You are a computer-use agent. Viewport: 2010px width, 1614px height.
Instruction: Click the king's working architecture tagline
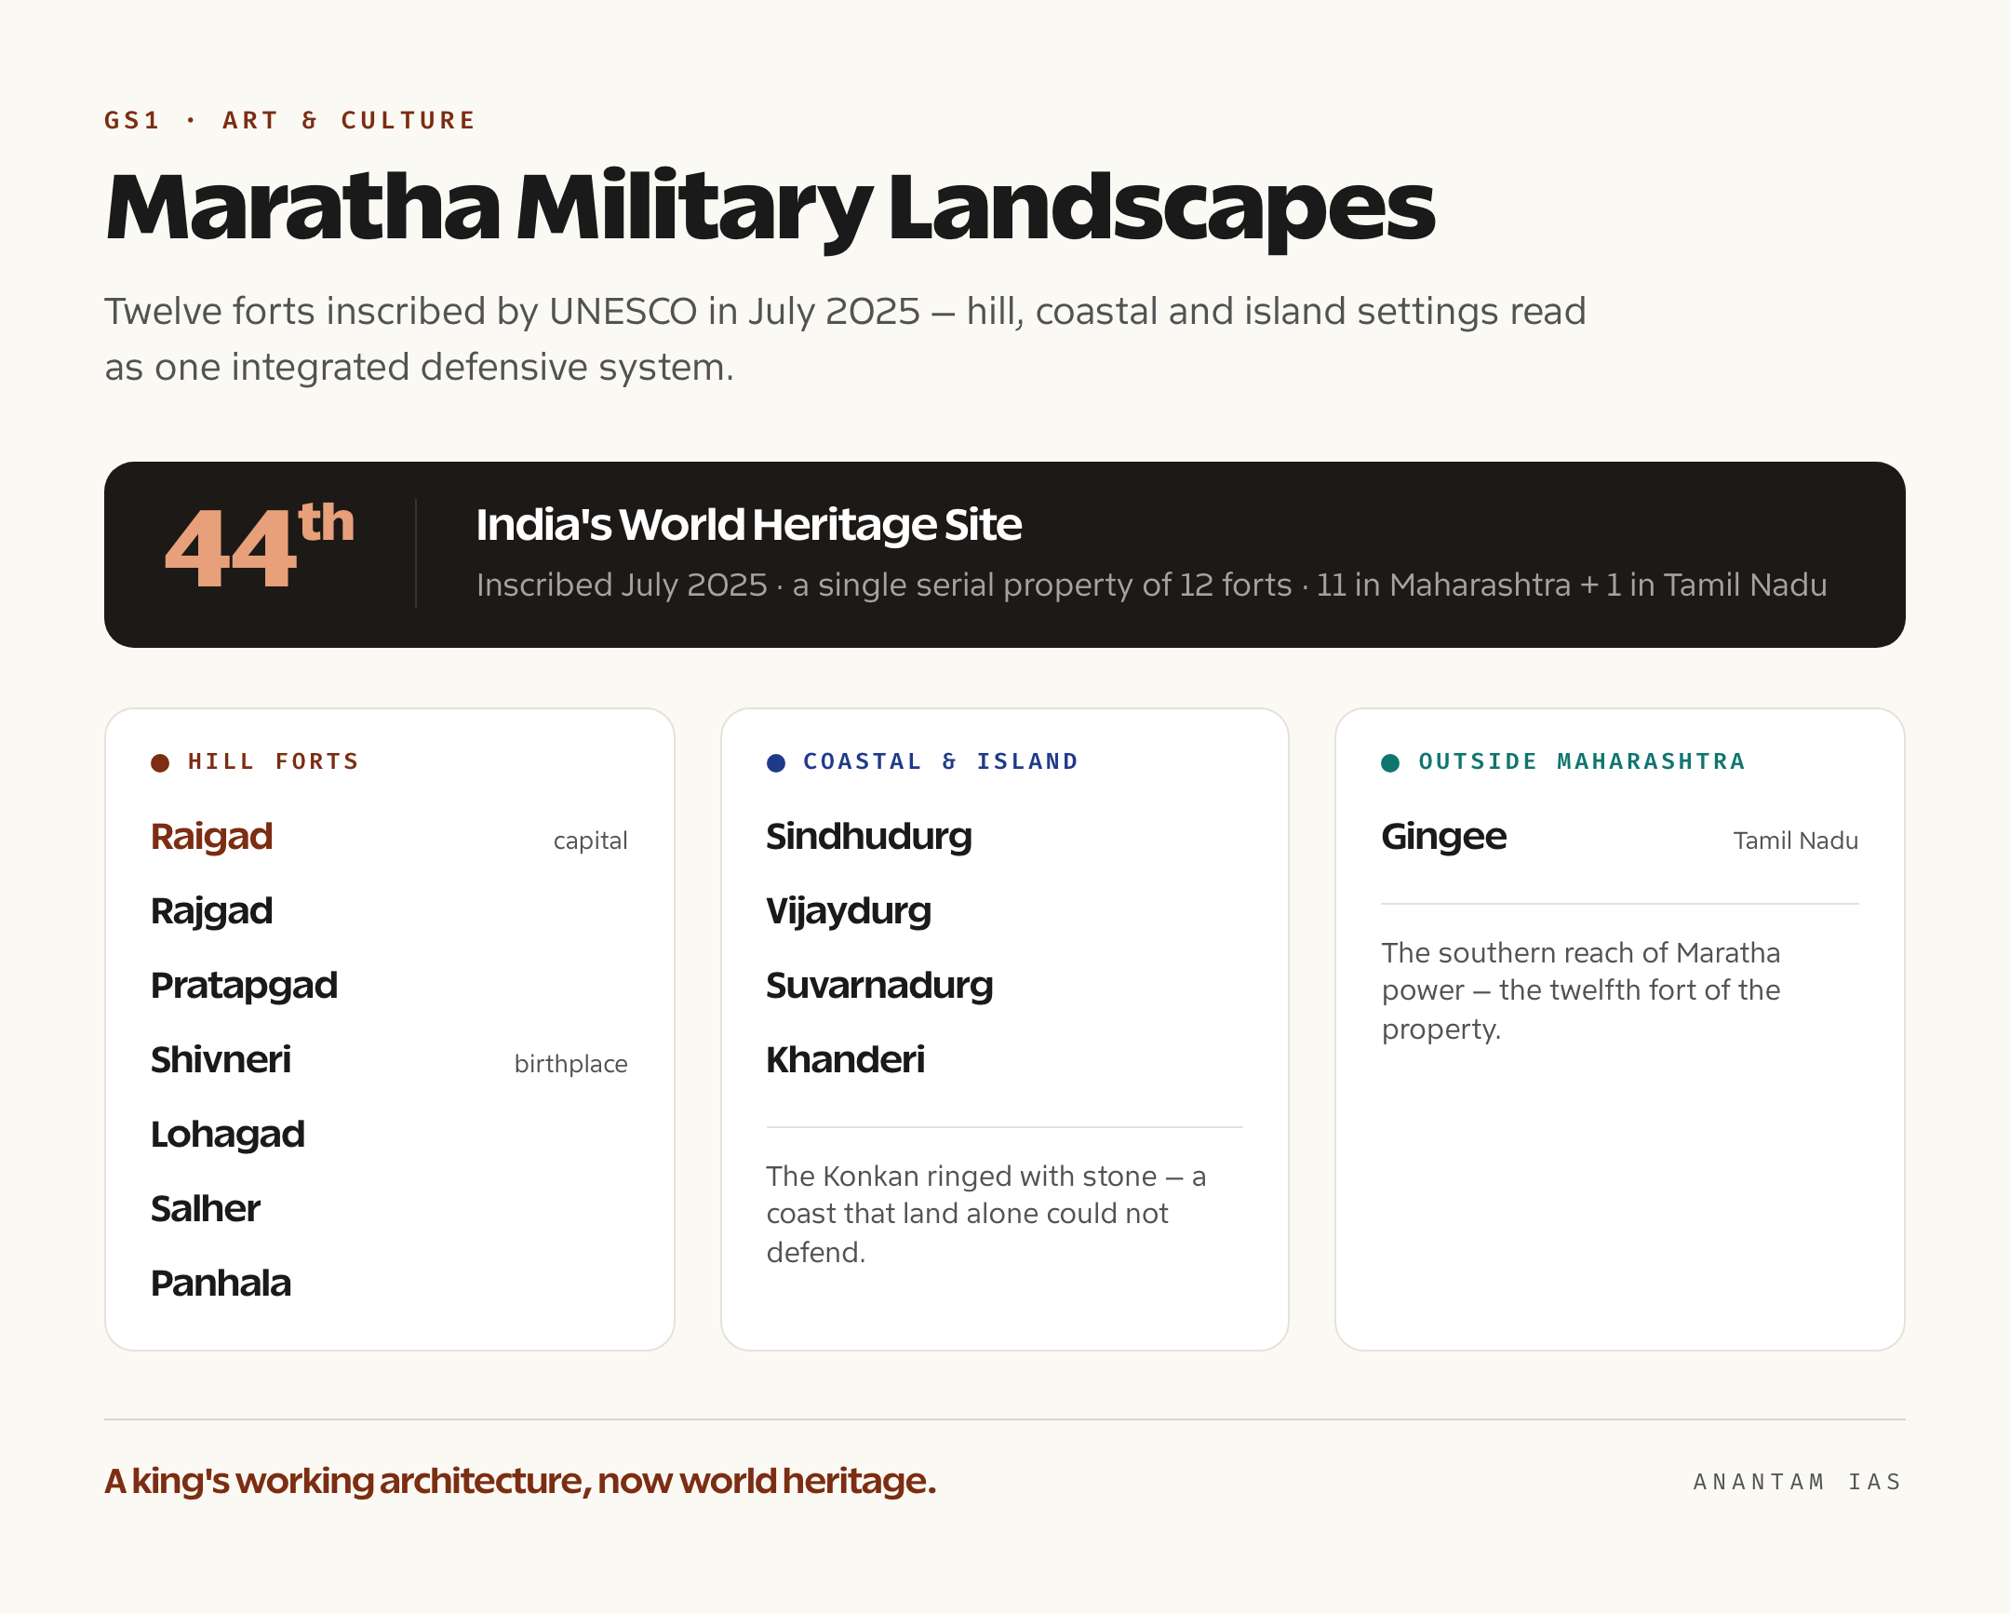point(520,1481)
